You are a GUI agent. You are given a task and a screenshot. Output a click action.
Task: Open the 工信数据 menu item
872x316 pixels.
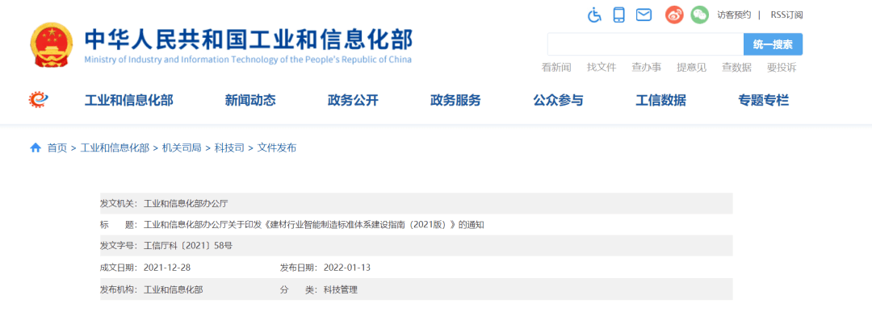click(x=660, y=101)
